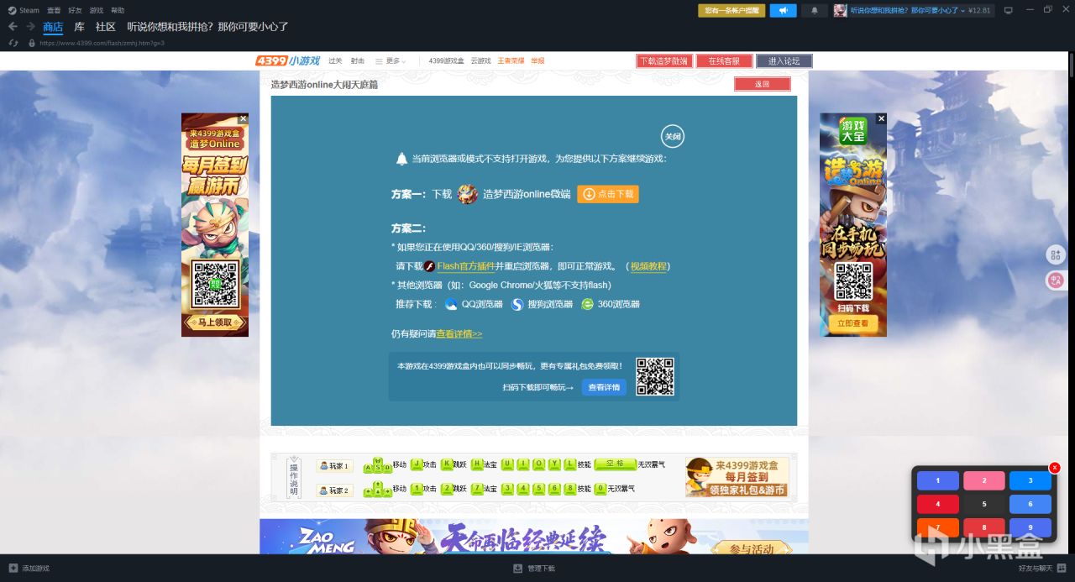Expand the account dropdown beside the username
Image resolution: width=1075 pixels, height=582 pixels.
(x=963, y=10)
